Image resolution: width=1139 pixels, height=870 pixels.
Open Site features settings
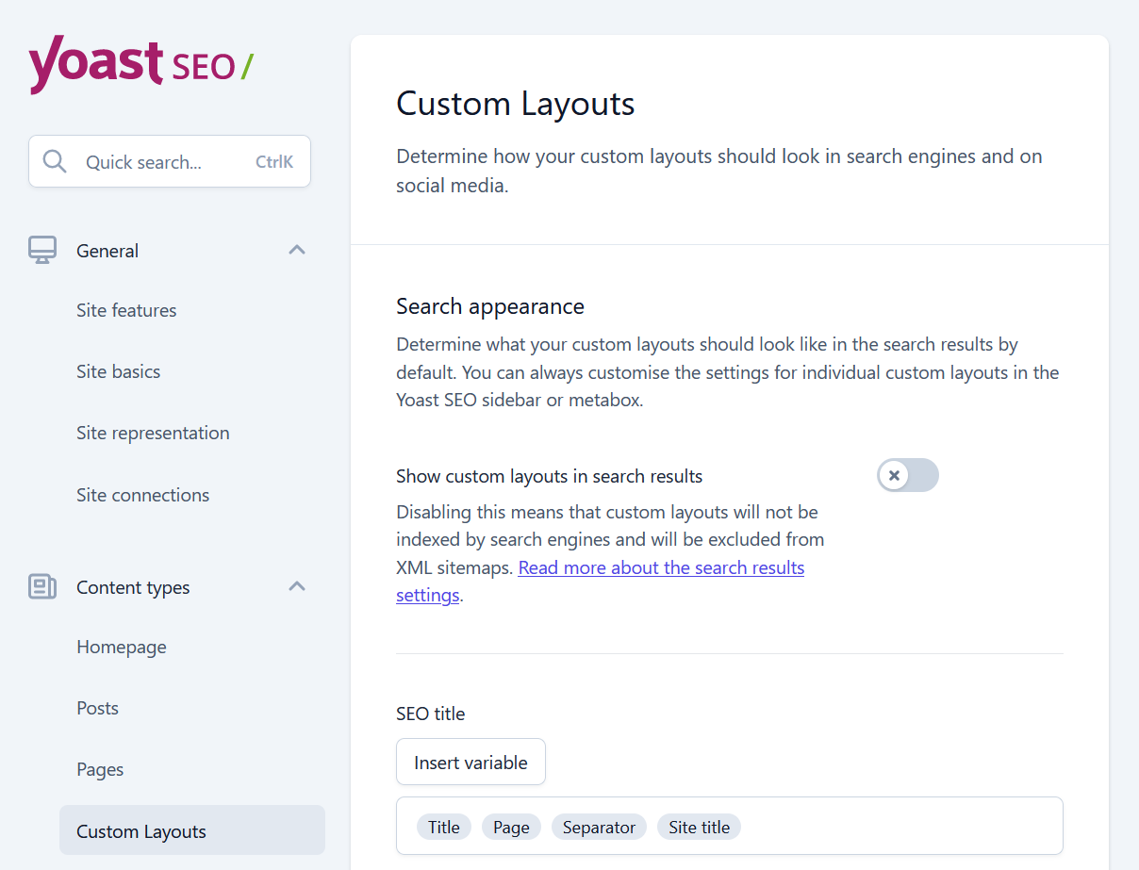point(126,310)
